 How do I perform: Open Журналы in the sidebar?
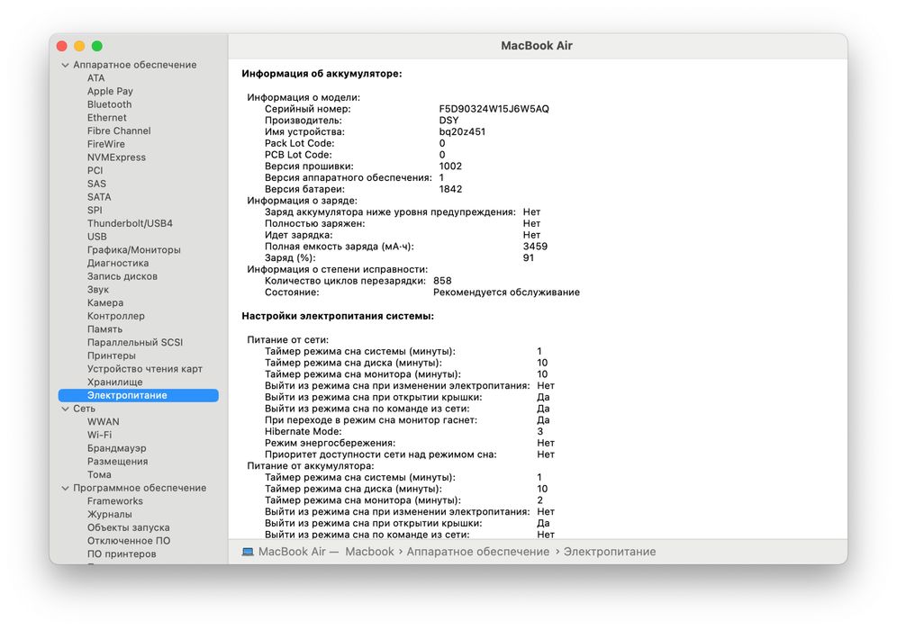(x=109, y=515)
